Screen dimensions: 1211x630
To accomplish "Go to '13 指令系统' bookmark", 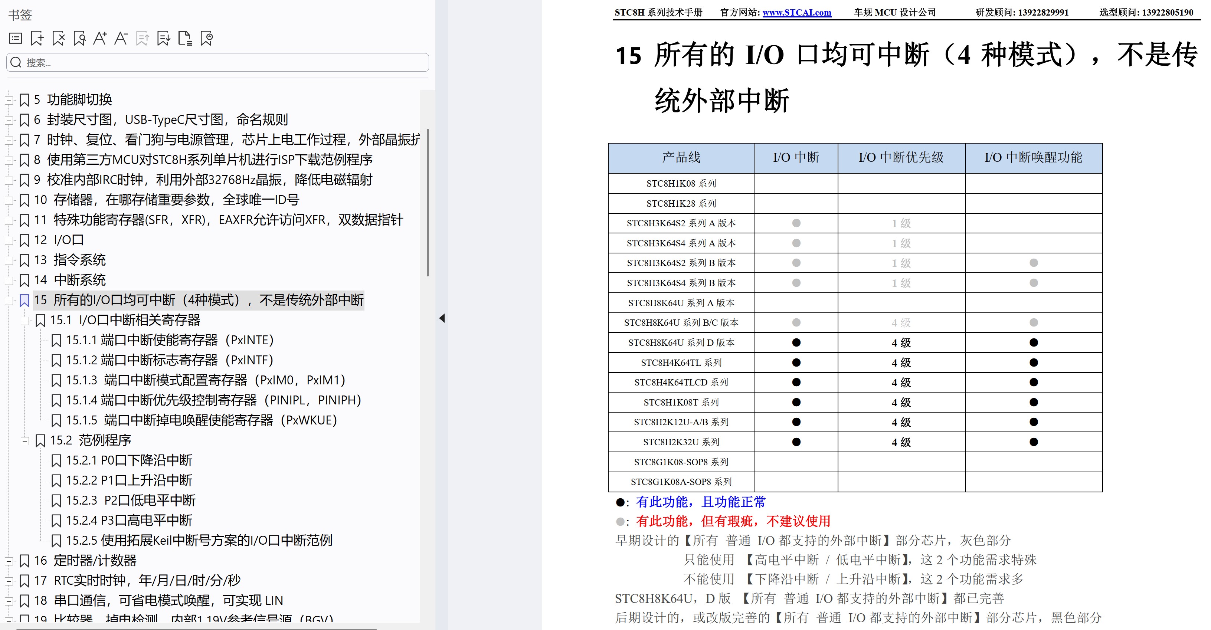I will (x=69, y=260).
